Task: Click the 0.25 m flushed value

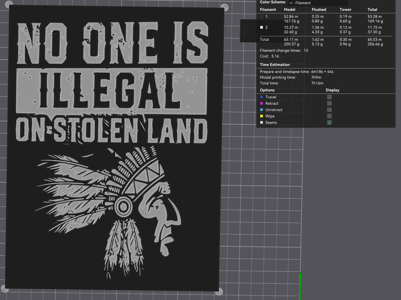Action: pyautogui.click(x=318, y=17)
